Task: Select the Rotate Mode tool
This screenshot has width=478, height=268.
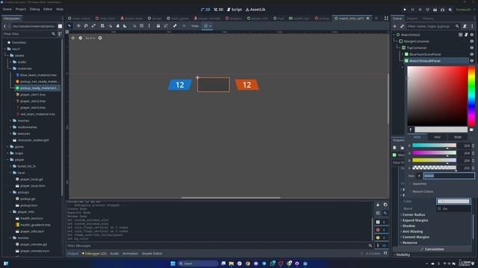Action: click(x=86, y=26)
